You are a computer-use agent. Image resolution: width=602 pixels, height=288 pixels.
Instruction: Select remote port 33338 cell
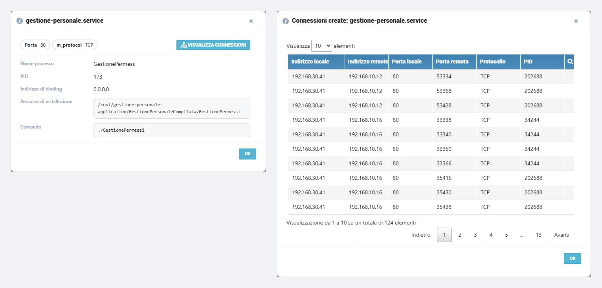pyautogui.click(x=455, y=120)
